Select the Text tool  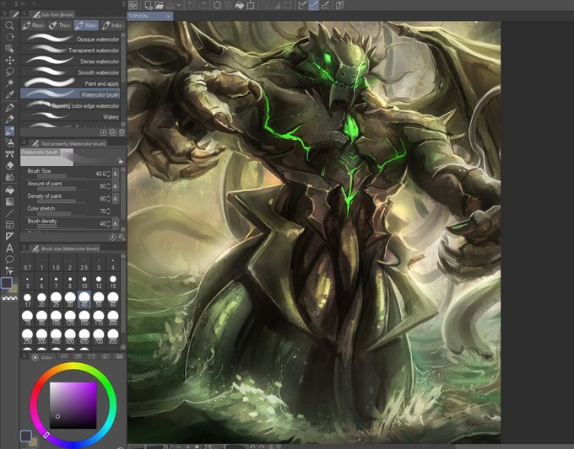pyautogui.click(x=9, y=249)
